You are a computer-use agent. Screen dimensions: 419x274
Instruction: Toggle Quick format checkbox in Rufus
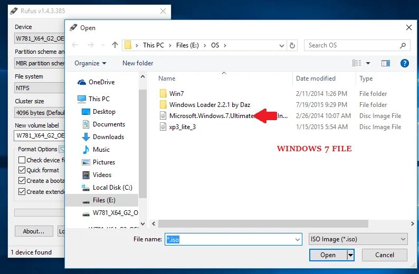coord(22,170)
